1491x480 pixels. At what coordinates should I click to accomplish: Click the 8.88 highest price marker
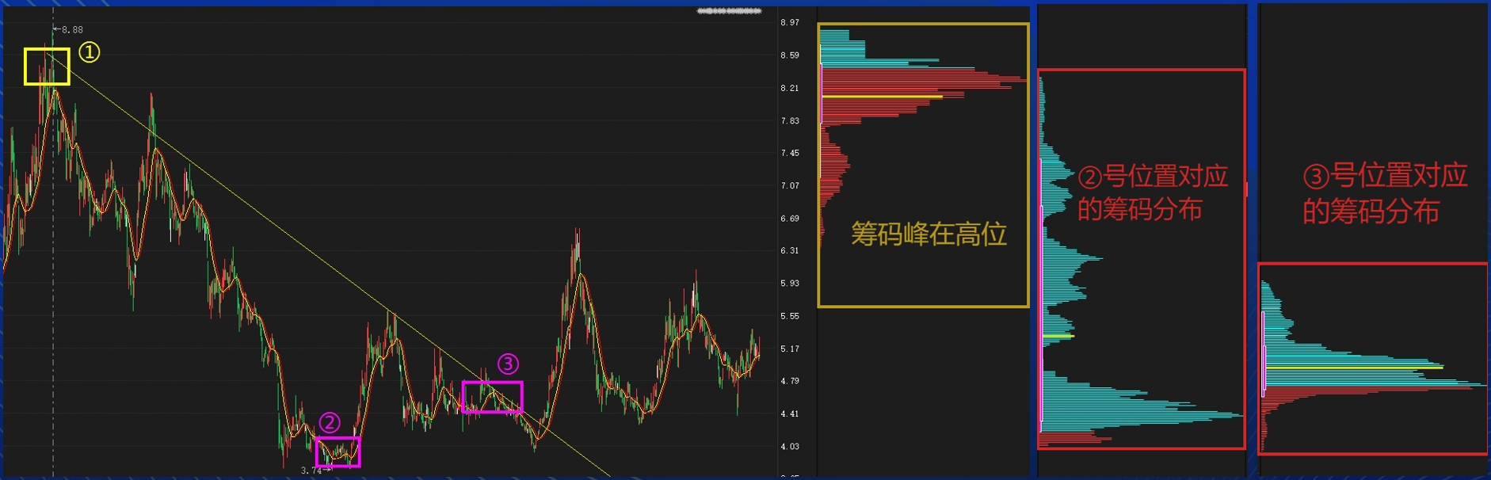click(x=69, y=30)
